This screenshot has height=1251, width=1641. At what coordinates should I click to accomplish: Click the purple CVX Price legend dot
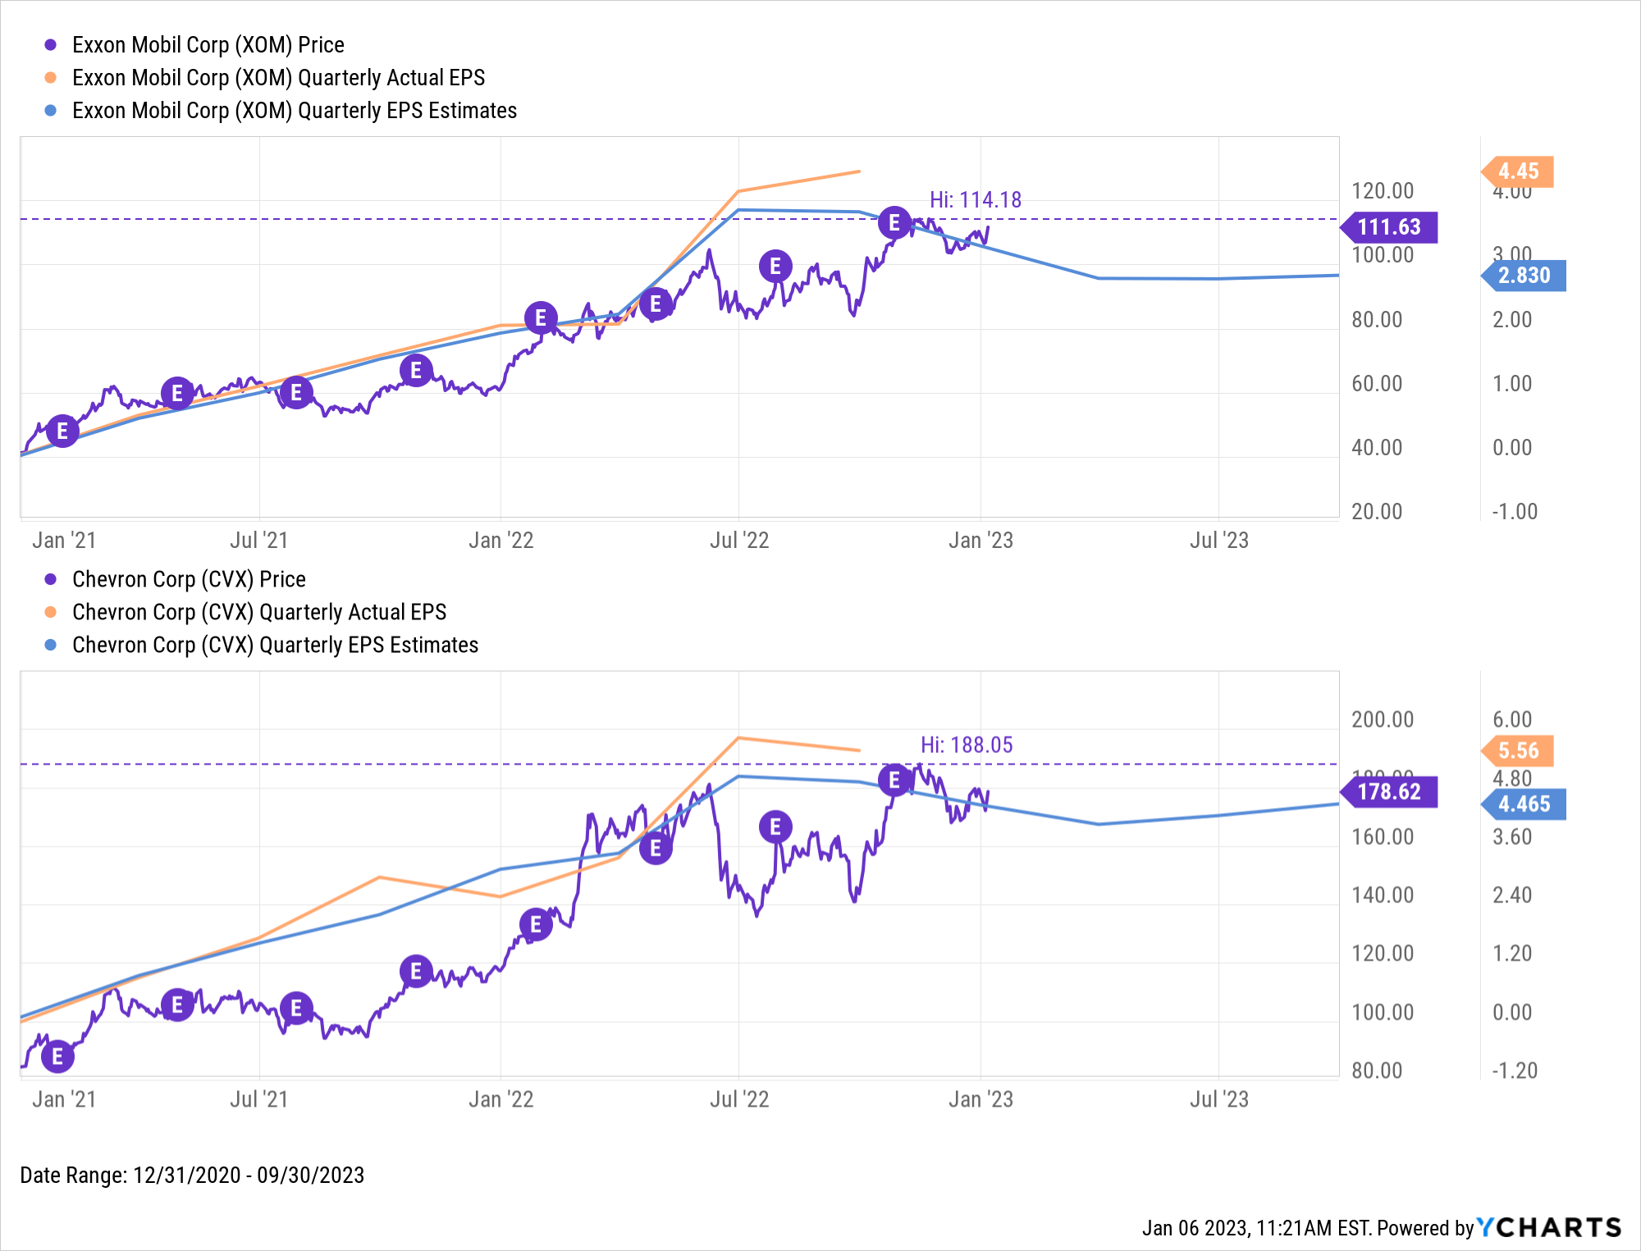coord(51,579)
